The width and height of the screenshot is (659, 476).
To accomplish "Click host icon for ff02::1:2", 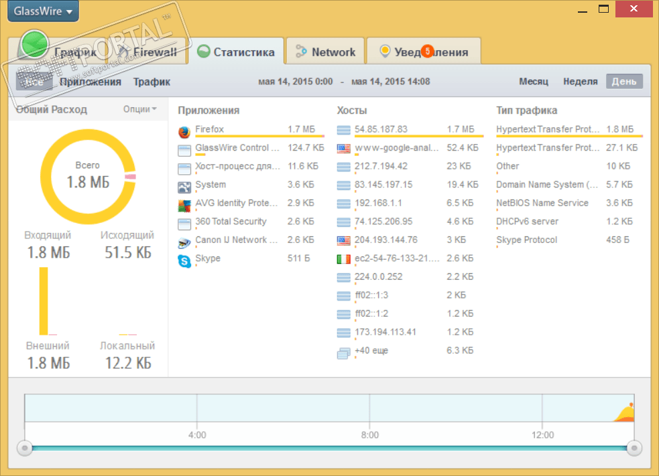I will pyautogui.click(x=343, y=315).
